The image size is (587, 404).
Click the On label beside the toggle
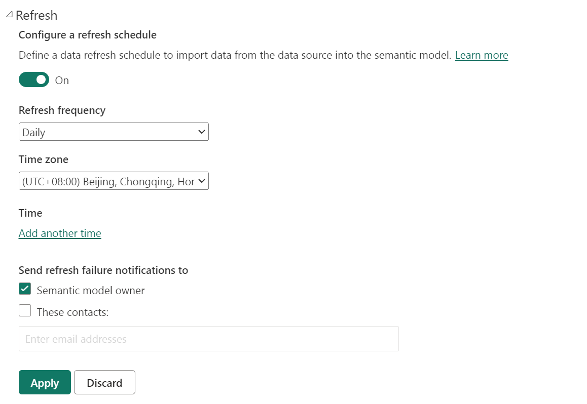(x=62, y=80)
